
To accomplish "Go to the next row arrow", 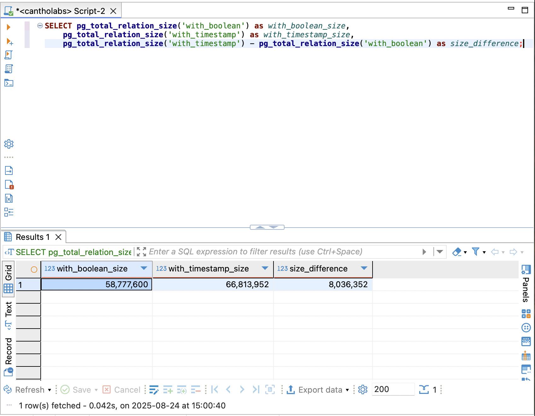I will 242,390.
